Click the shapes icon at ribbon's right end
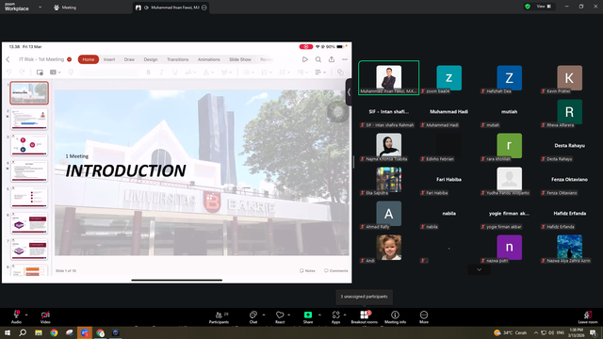 coord(340,73)
